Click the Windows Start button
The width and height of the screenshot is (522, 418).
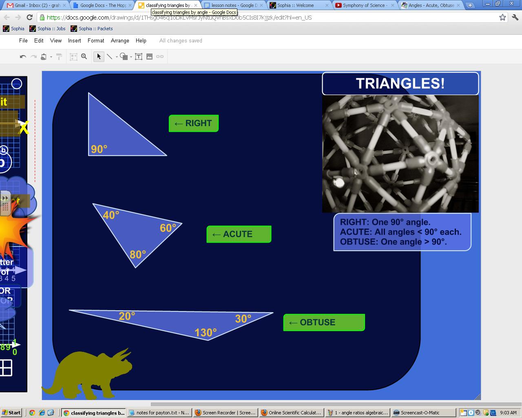pos(11,413)
